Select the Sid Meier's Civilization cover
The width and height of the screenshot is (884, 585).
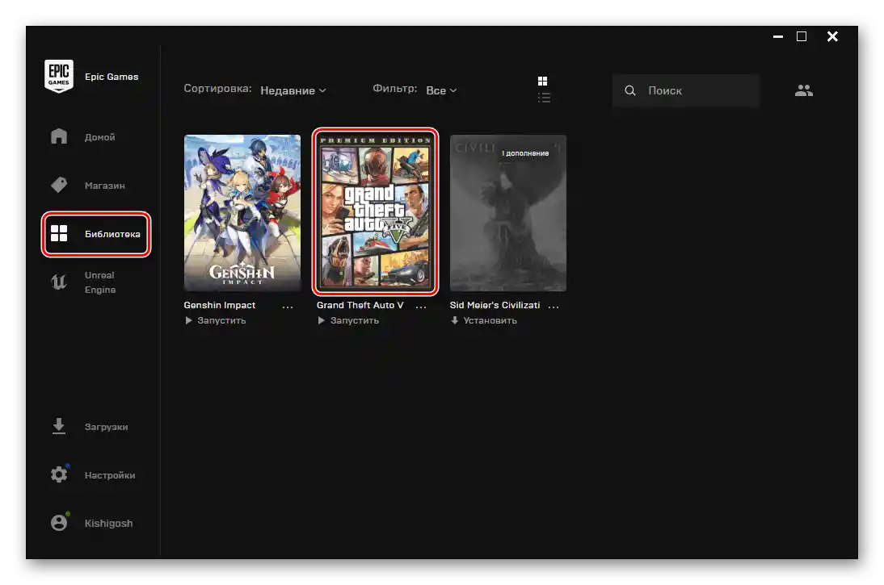[508, 213]
